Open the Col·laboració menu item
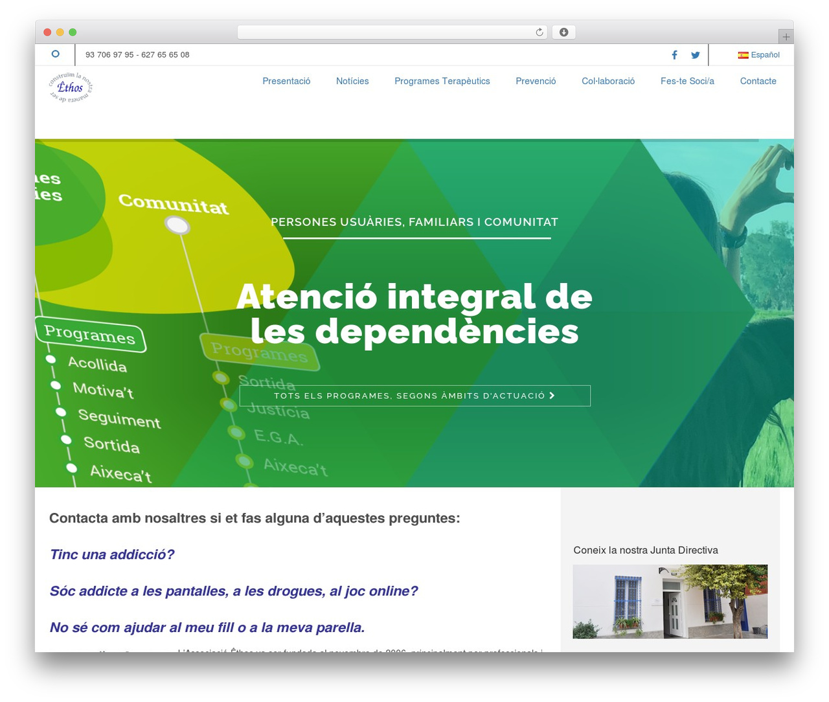Screen dimensions: 829x702 pos(608,81)
